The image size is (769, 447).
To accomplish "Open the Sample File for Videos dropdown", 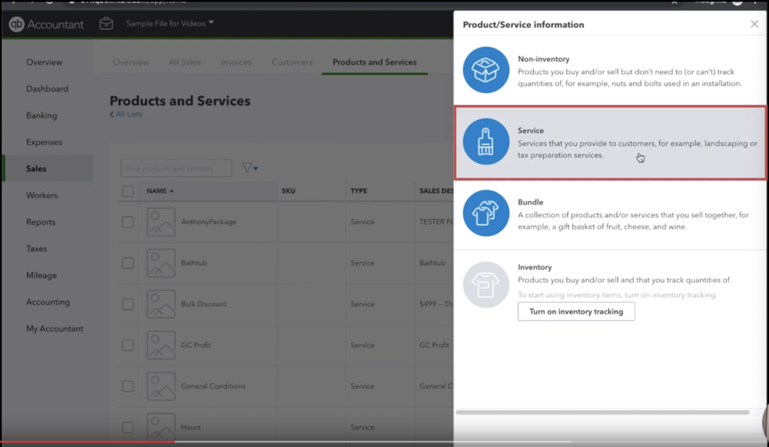I will 170,23.
